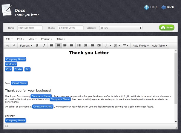Insert a numbered list

pos(86,46)
